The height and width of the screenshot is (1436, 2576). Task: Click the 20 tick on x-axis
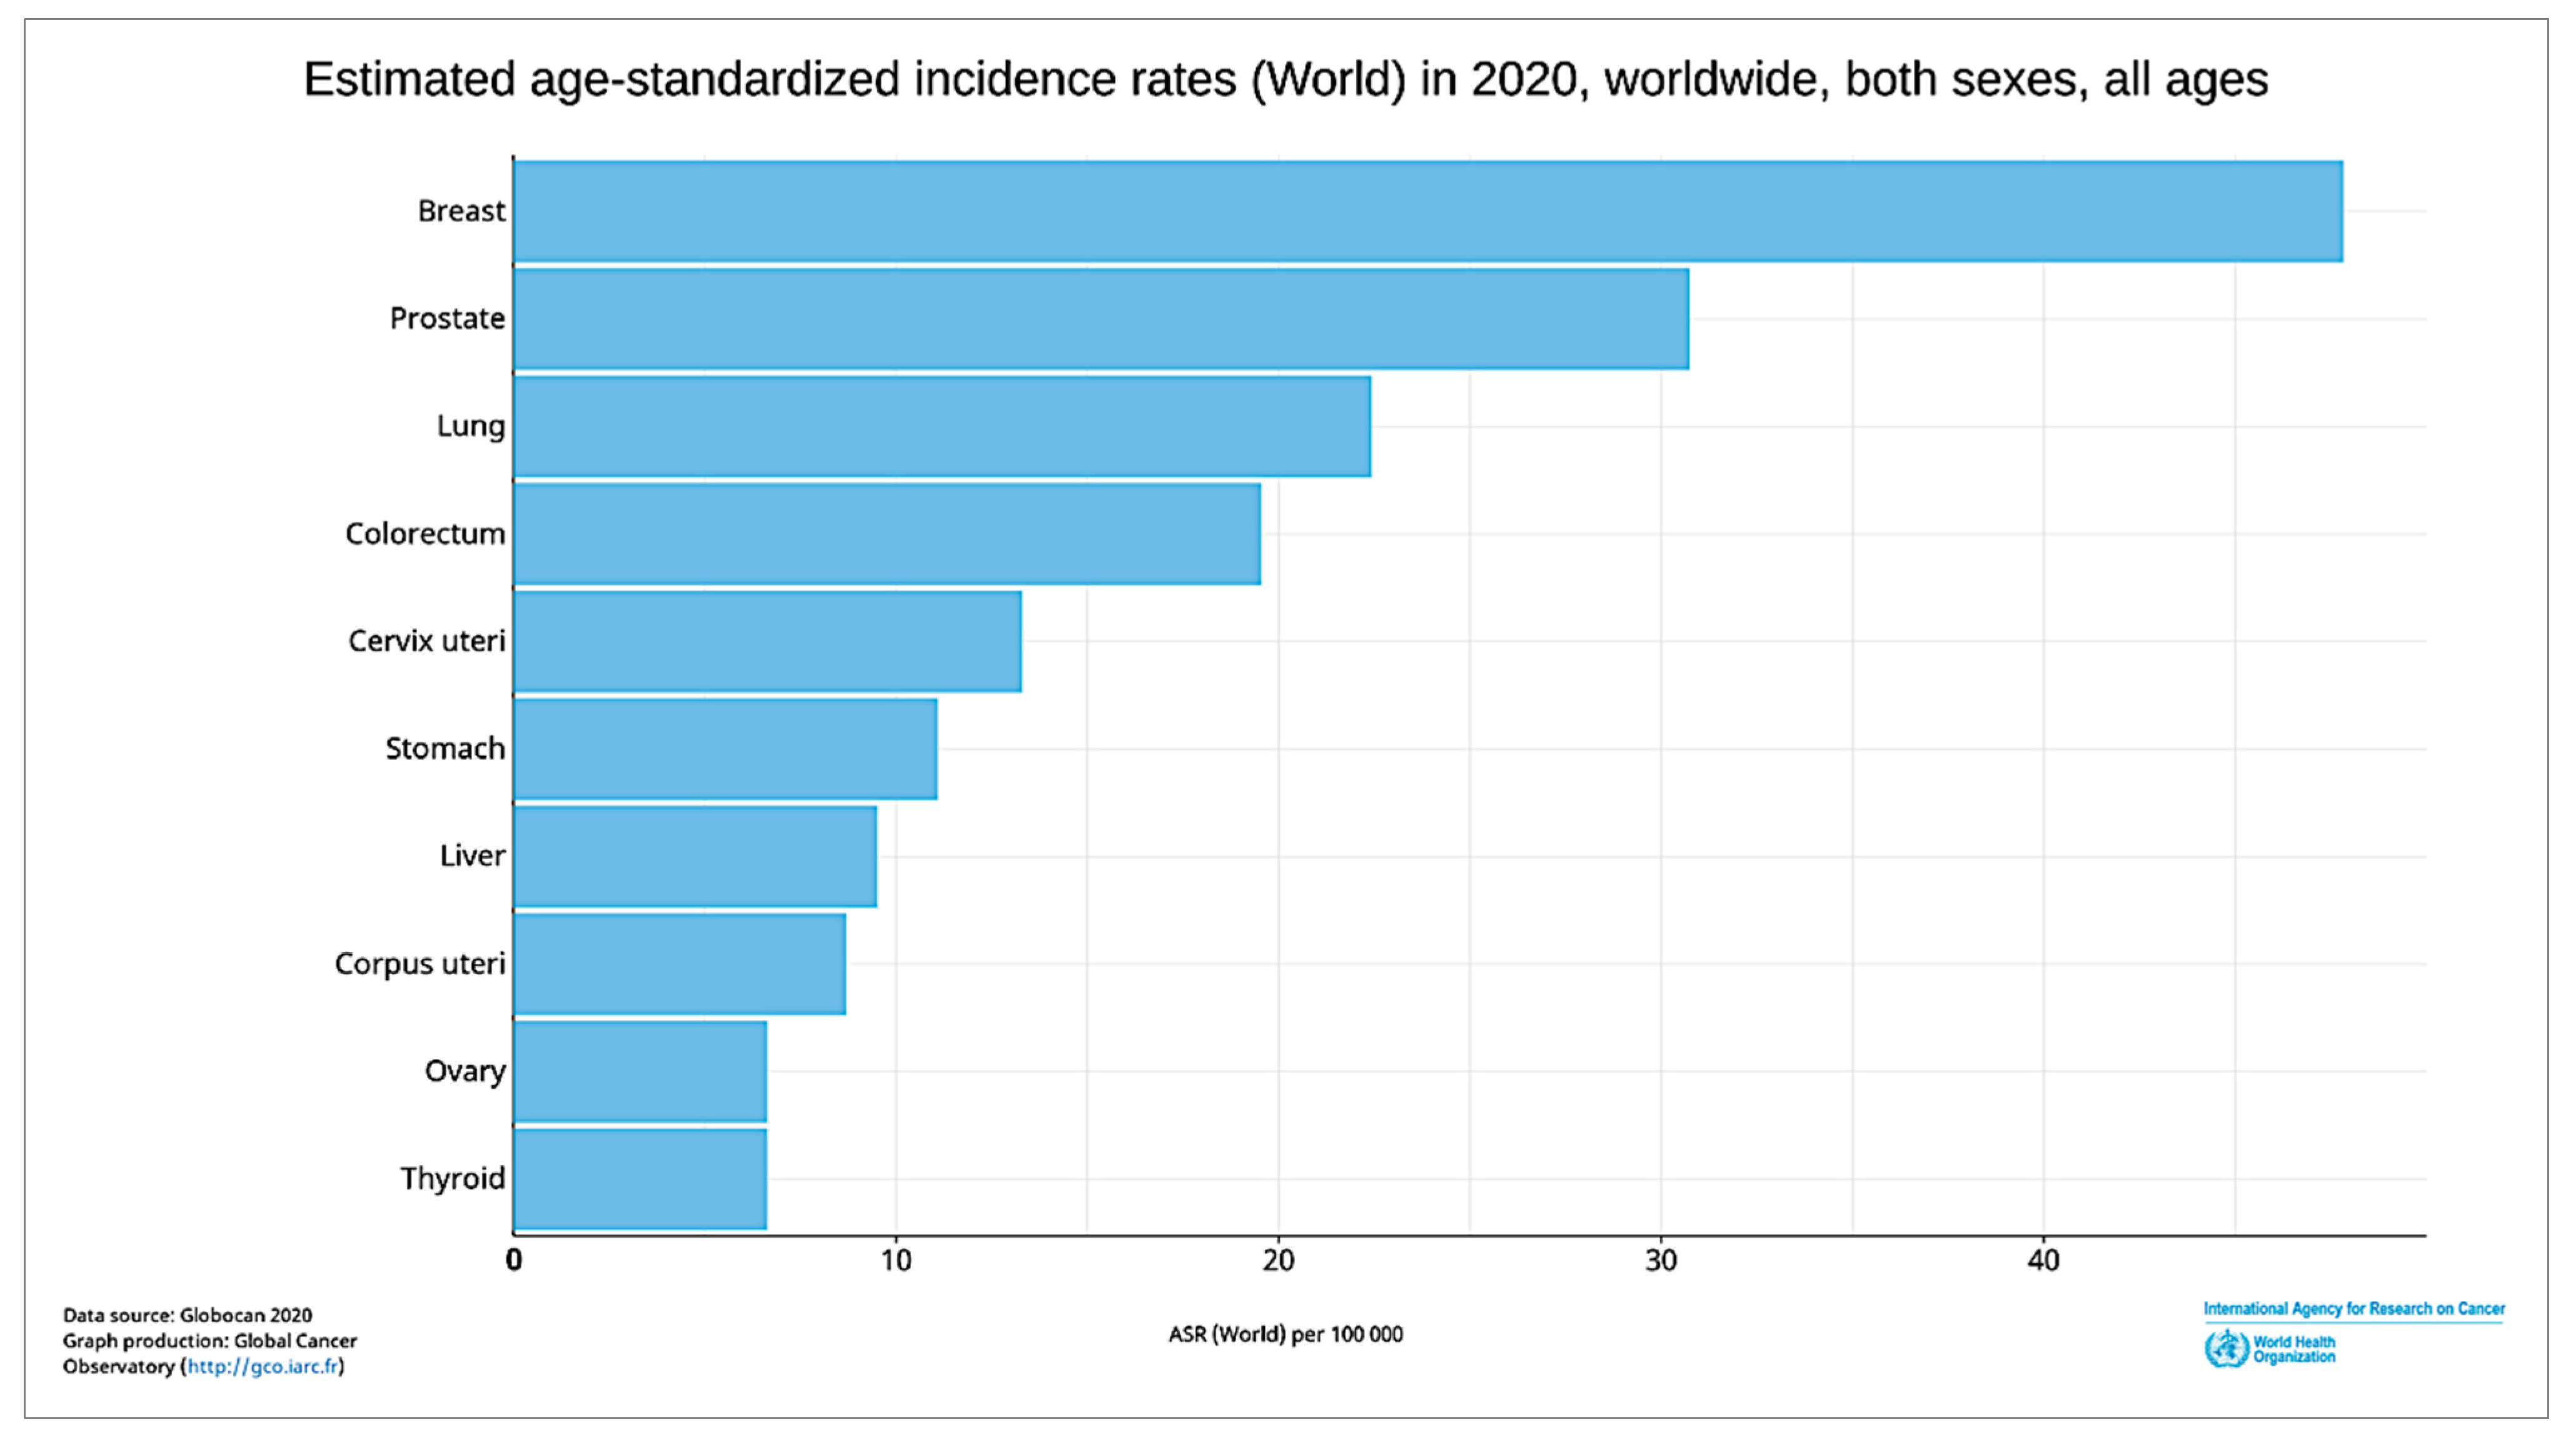click(x=1278, y=1261)
